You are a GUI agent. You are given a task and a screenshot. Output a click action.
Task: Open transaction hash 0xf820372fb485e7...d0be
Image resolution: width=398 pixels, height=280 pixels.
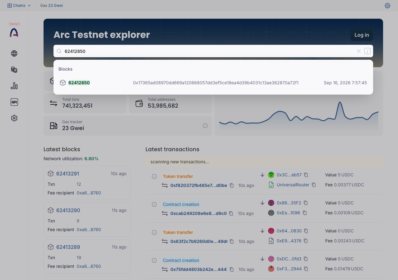click(x=199, y=185)
